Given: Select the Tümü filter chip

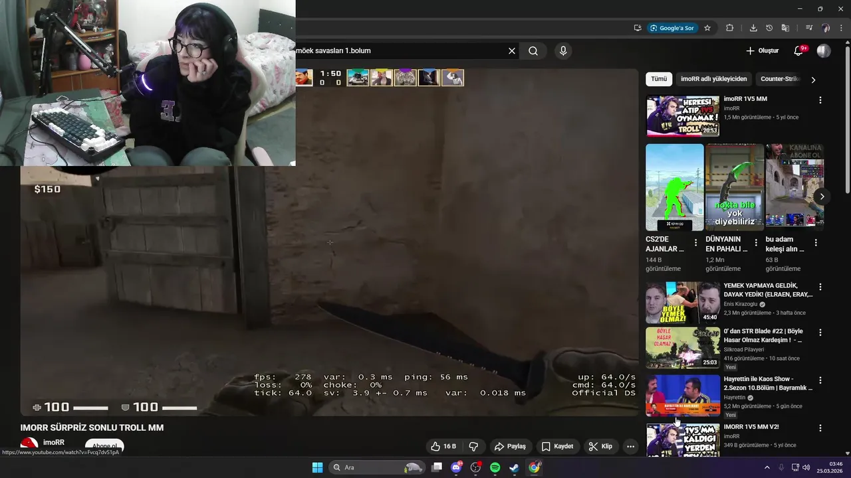Looking at the screenshot, I should pyautogui.click(x=659, y=79).
